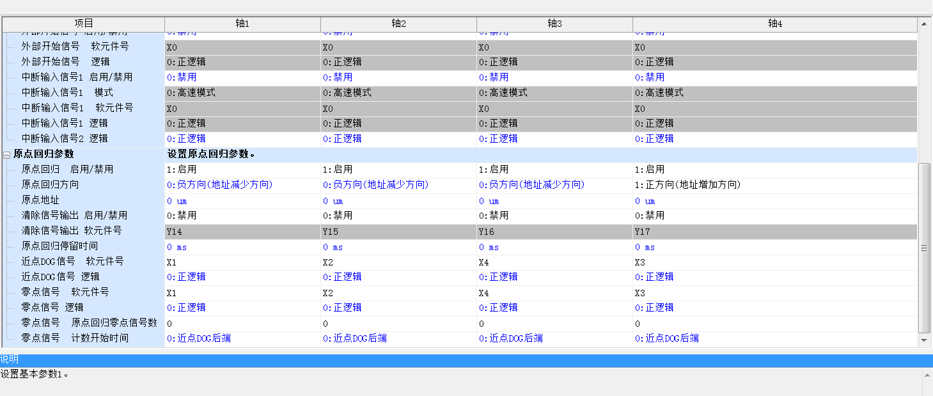Open 原点回归方向 dropdown for 轴4
The height and width of the screenshot is (396, 933).
(x=774, y=185)
